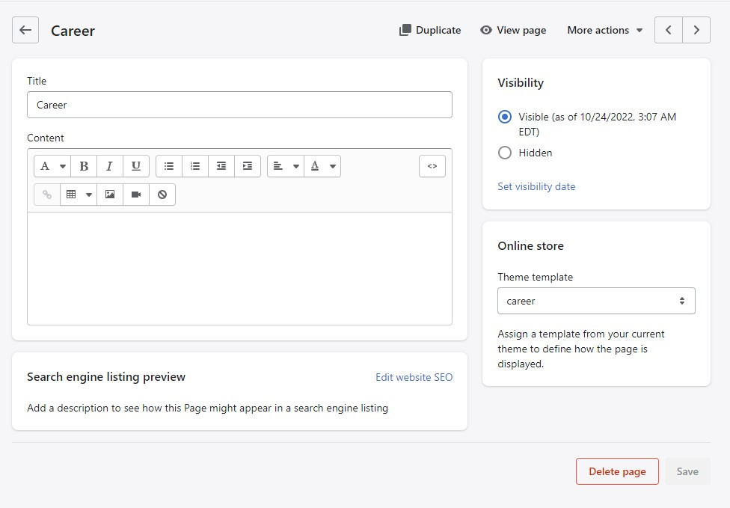Select the Hidden visibility option
Image resolution: width=730 pixels, height=508 pixels.
coord(505,153)
